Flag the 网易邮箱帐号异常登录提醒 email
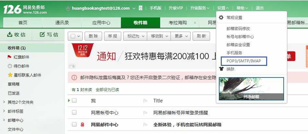308x134 pixels. coord(145,113)
